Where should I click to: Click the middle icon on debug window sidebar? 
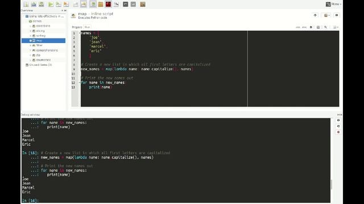coord(338,126)
